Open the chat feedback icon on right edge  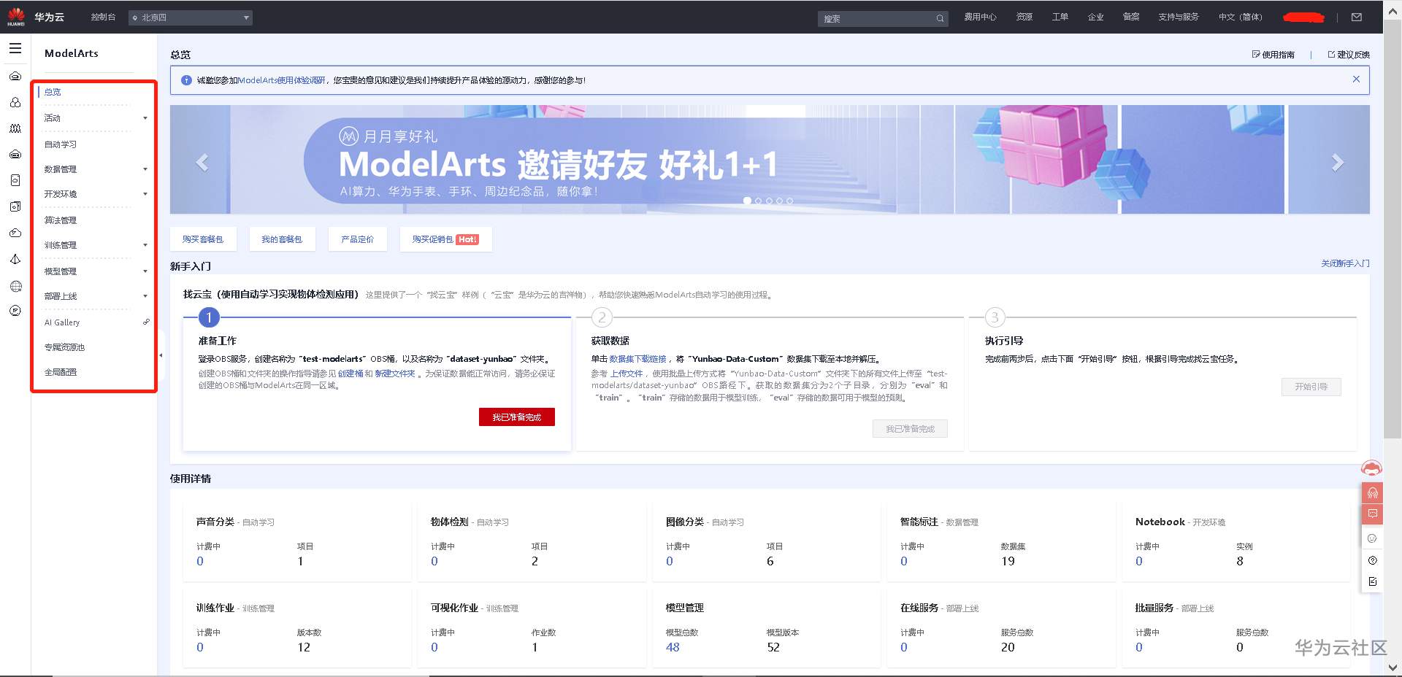click(1373, 514)
